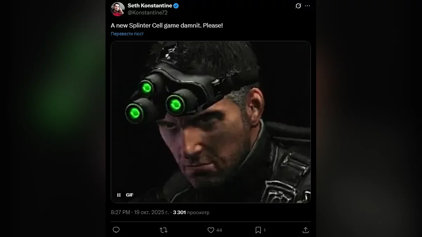The width and height of the screenshot is (422, 237).
Task: Click the post text about Splinter Cell
Action: click(x=167, y=26)
